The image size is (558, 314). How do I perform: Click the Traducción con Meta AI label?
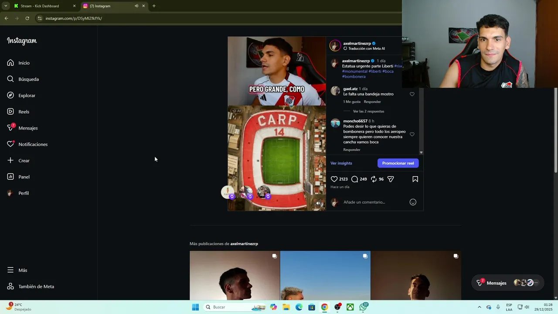click(366, 48)
